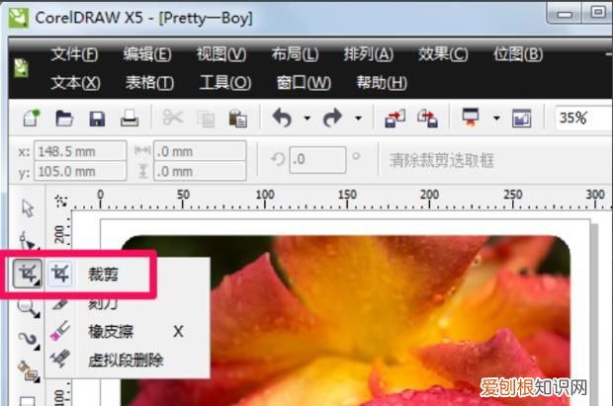This screenshot has height=406, width=613.
Task: Click the Import icon in the toolbar
Action: pyautogui.click(x=395, y=119)
